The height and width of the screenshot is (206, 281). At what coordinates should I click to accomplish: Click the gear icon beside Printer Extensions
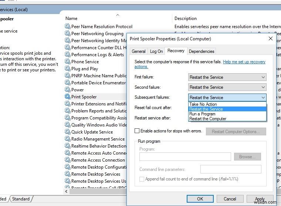pyautogui.click(x=67, y=104)
